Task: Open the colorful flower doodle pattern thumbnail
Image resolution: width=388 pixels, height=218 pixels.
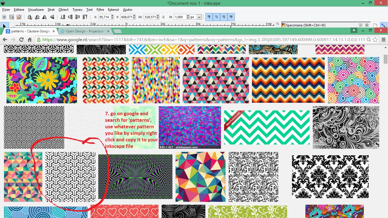Action: point(42,80)
